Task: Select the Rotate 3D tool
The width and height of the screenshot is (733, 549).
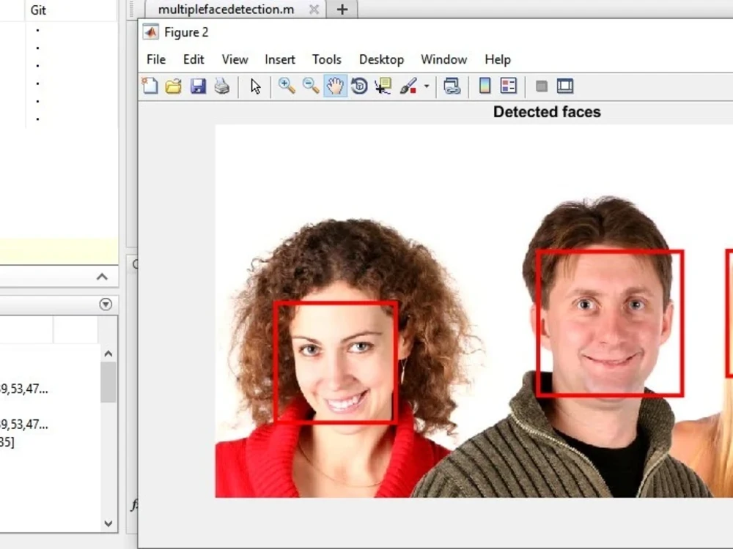Action: 359,86
